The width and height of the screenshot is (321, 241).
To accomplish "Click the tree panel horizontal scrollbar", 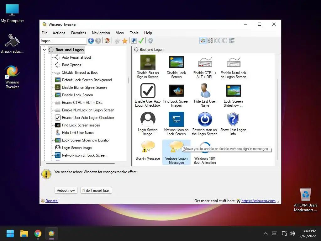I will pos(80,163).
